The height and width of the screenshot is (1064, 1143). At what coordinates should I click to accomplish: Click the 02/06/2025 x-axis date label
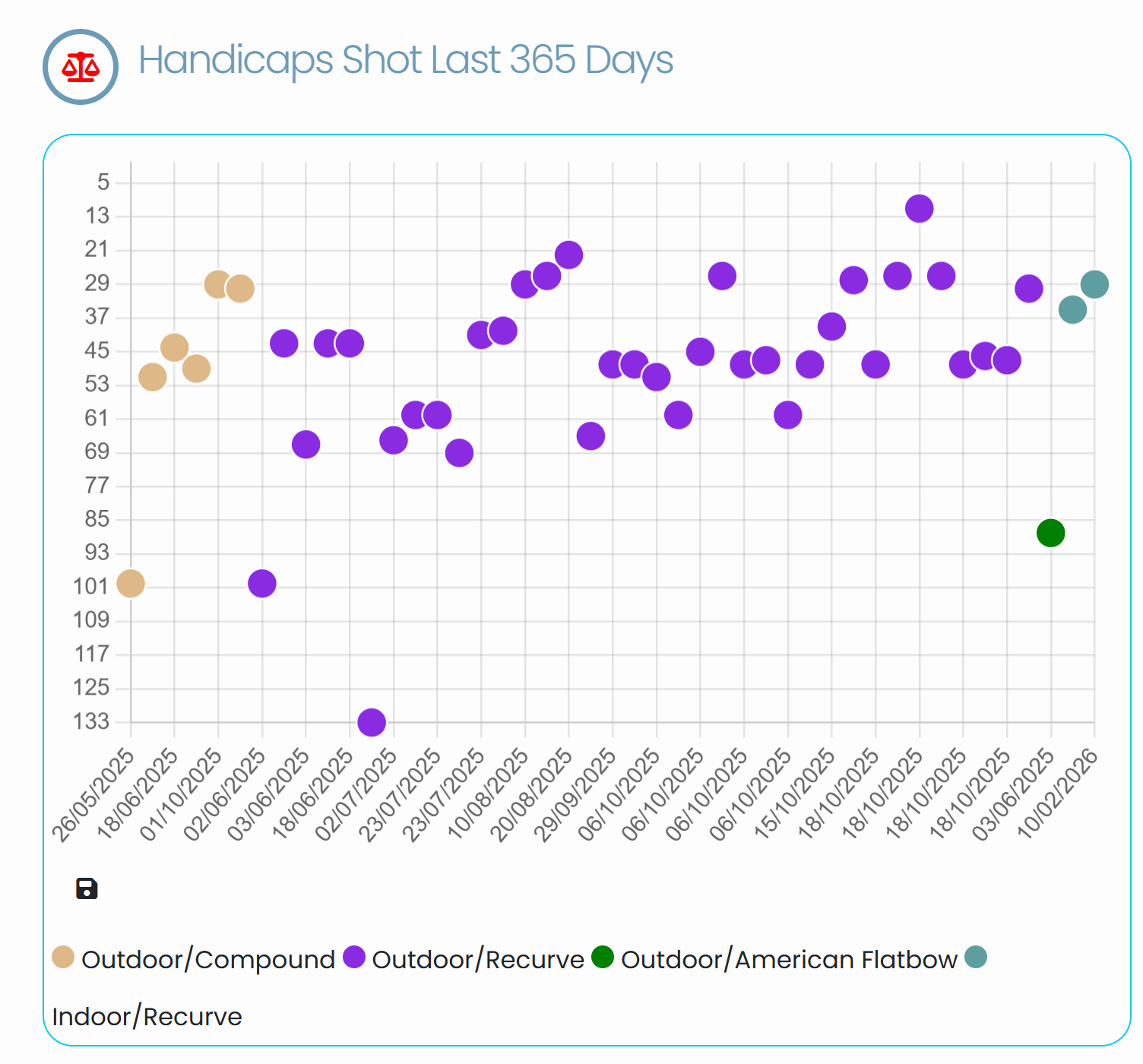coord(226,794)
